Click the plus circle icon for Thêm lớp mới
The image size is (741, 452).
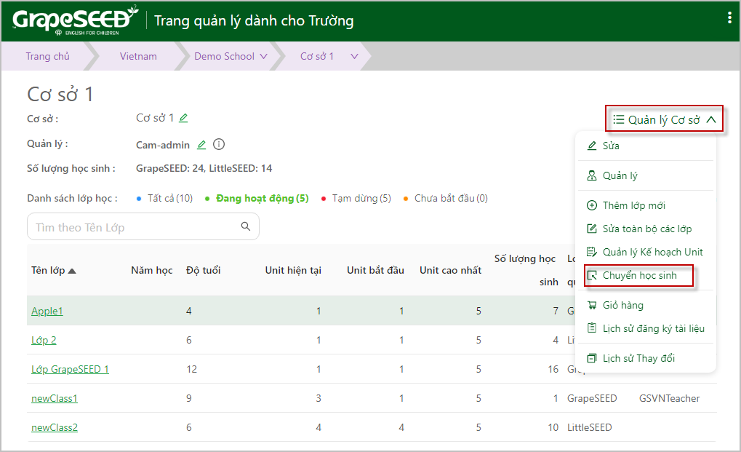592,205
